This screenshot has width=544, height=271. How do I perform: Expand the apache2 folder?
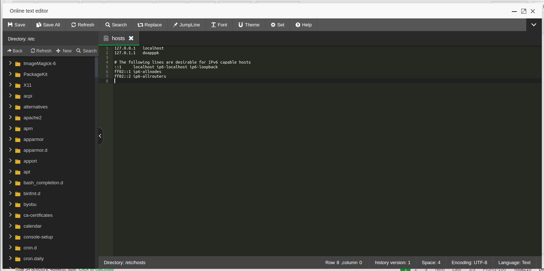tap(10, 117)
